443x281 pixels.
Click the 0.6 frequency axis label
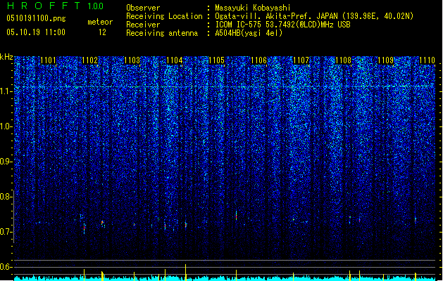tap(6, 267)
